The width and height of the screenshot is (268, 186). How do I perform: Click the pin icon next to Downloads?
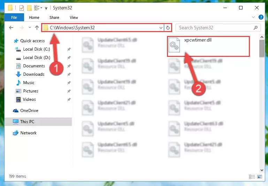pos(69,74)
